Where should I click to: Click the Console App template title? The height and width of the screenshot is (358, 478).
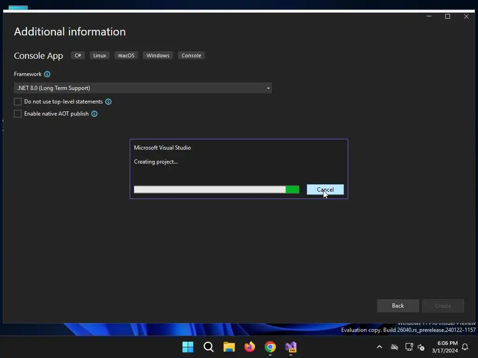(38, 56)
